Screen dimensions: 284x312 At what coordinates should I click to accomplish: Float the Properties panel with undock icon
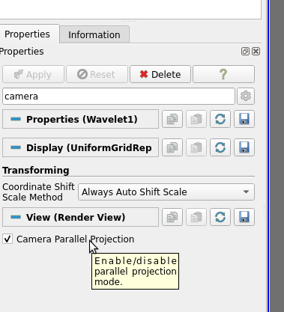click(x=245, y=52)
